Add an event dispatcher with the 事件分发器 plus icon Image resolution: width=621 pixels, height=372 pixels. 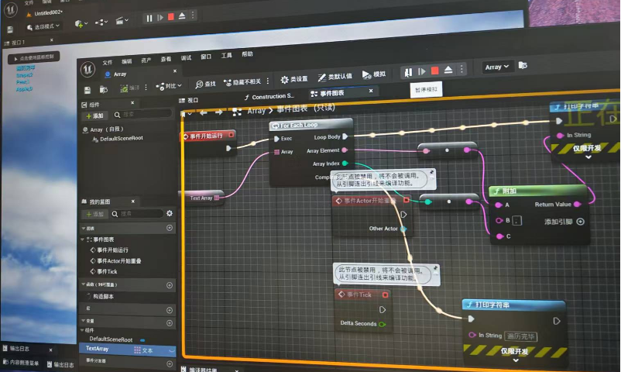(x=170, y=363)
